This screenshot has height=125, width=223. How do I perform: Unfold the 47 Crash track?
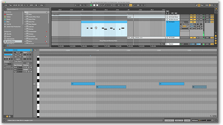tap(167, 38)
